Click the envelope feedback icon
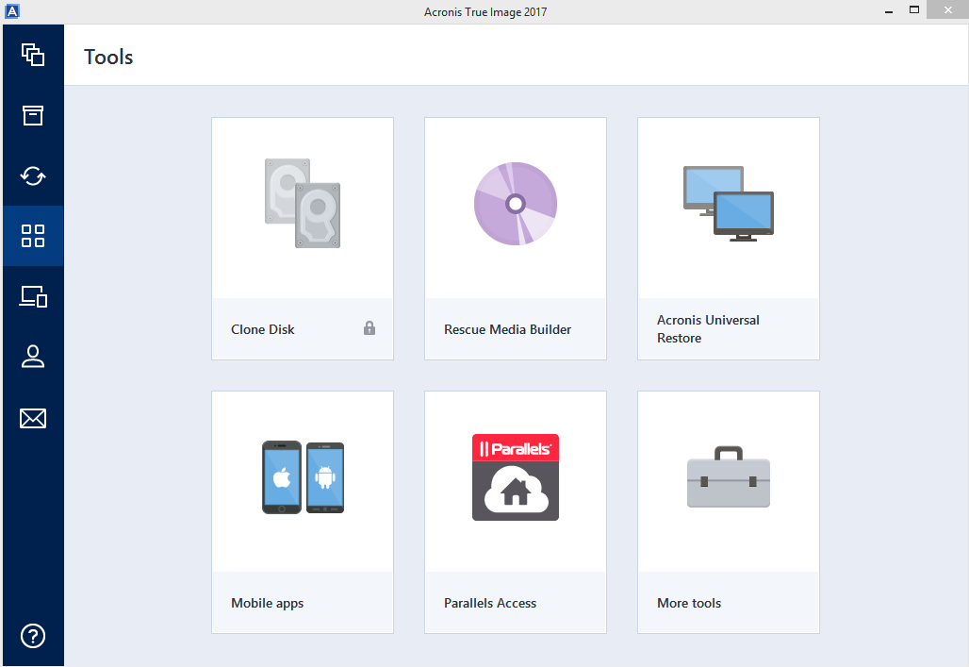Image resolution: width=969 pixels, height=667 pixels. 33,418
